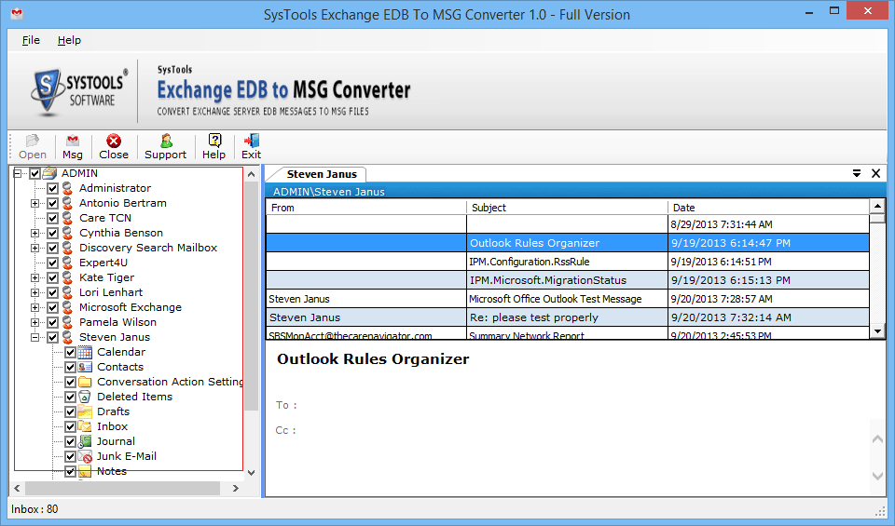Viewport: 895px width, 526px height.
Task: Uncheck the Care TCN checkbox
Action: (x=52, y=217)
